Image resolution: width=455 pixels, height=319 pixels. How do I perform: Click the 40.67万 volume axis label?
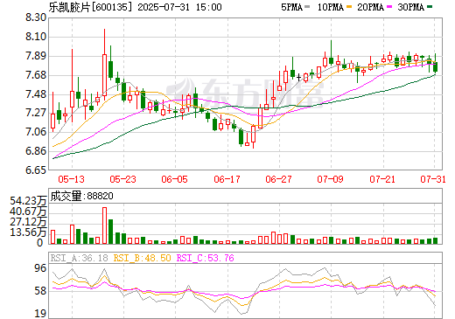coord(28,212)
